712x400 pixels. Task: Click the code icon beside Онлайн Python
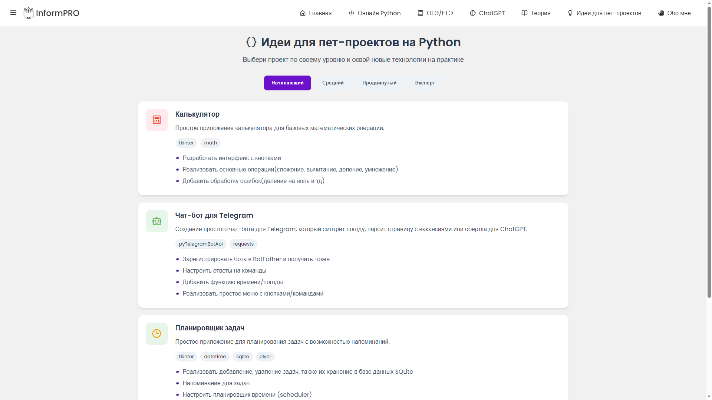click(x=351, y=13)
